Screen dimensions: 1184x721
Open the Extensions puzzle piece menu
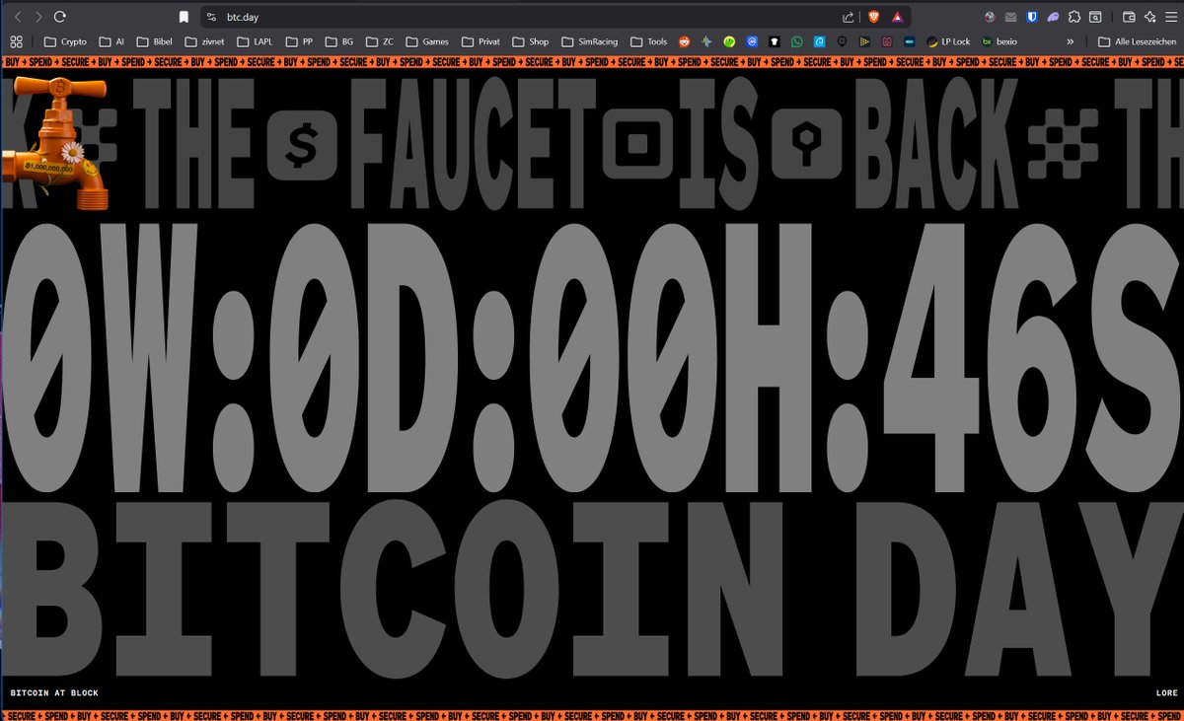pos(1073,17)
